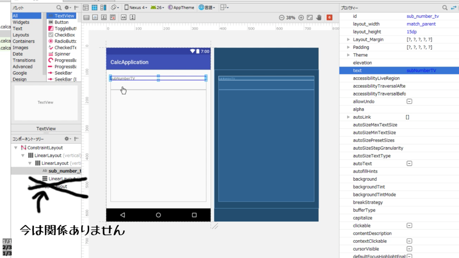The height and width of the screenshot is (258, 459).
Task: Toggle the autoText checkbox
Action: point(409,163)
